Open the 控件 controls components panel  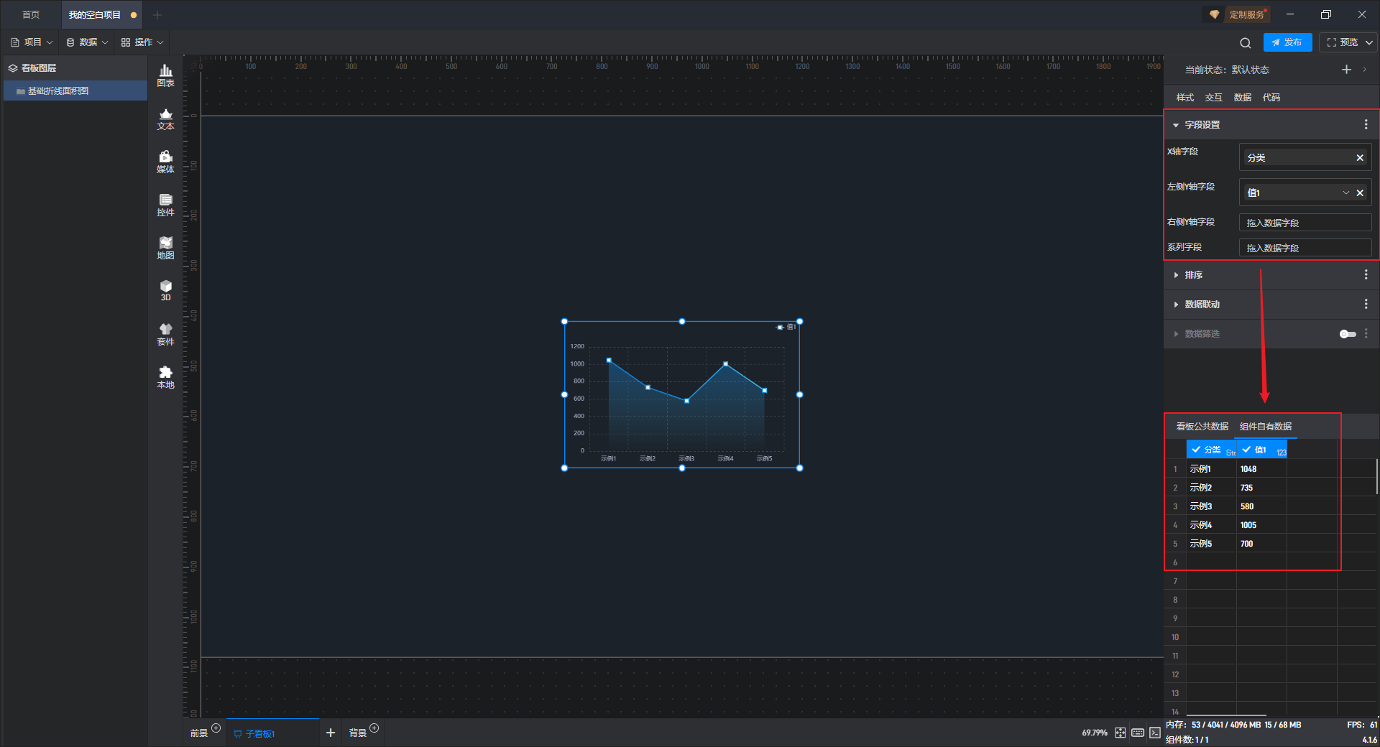point(165,205)
